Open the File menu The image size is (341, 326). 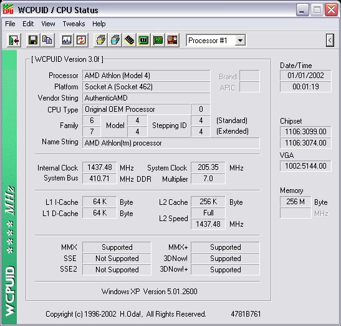click(10, 24)
